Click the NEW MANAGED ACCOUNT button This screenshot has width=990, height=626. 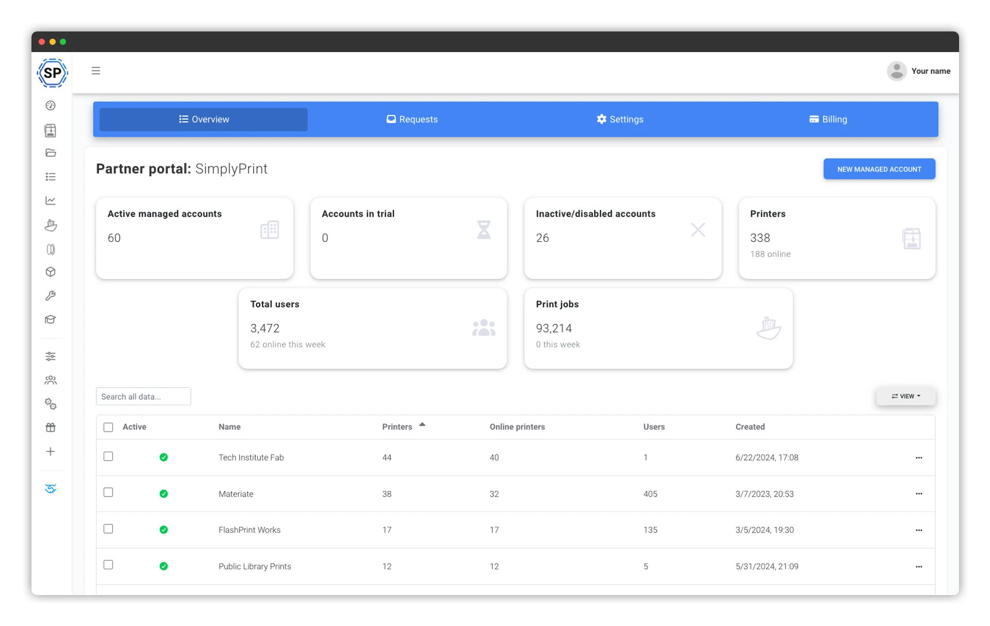coord(879,169)
